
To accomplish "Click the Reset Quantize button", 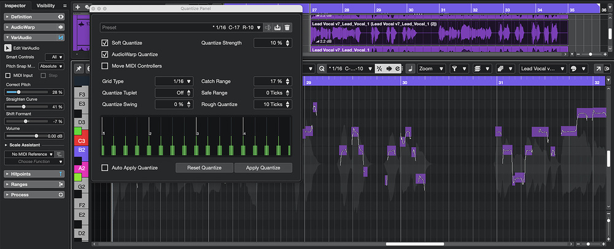I will pyautogui.click(x=204, y=167).
